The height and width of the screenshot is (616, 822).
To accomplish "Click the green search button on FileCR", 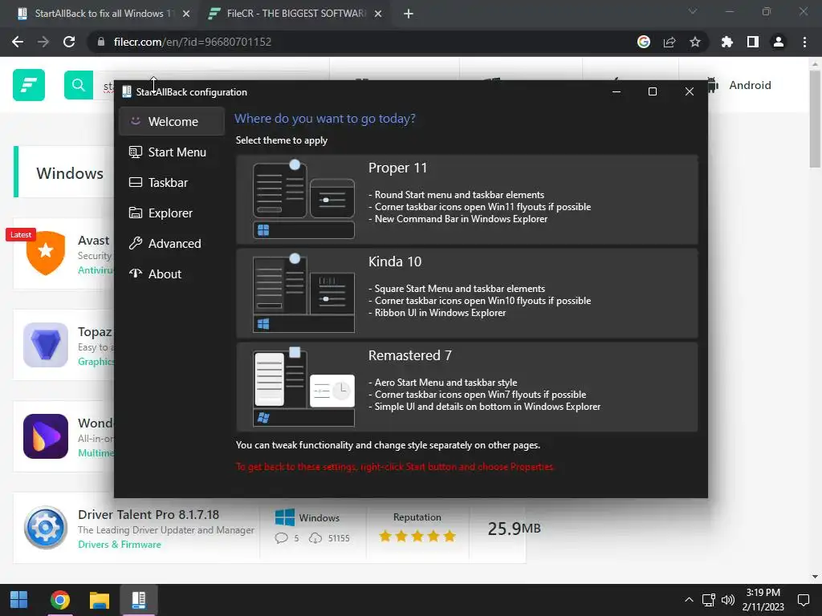I will 79,85.
